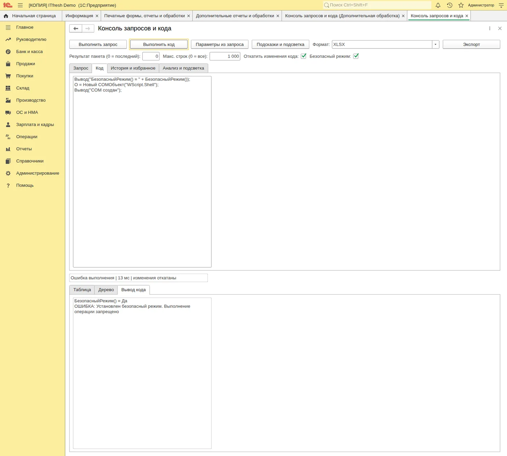Click the back arrow navigation button
Image resolution: width=507 pixels, height=456 pixels.
coord(76,29)
